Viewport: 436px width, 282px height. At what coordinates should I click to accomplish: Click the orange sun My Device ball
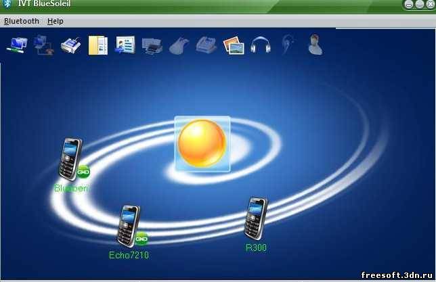pos(202,144)
